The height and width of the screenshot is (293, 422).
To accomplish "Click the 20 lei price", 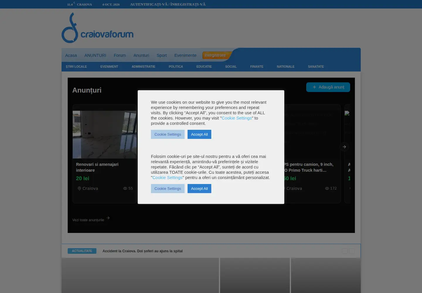I will 83,178.
